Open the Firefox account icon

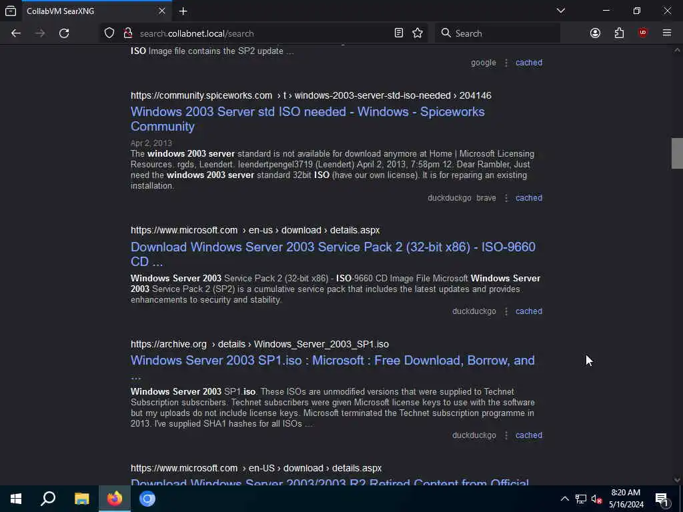595,33
